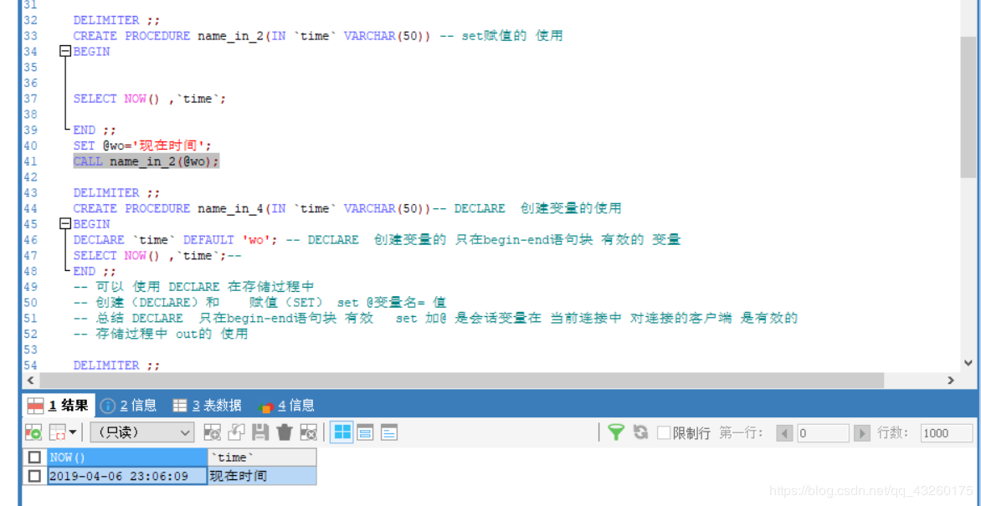The width and height of the screenshot is (981, 506).
Task: Click CREATE PROCEDURE name_in_4 line
Action: (x=347, y=208)
